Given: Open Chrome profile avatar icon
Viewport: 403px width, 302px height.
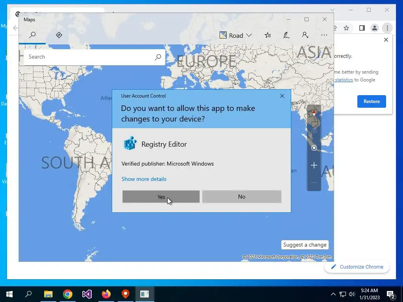Looking at the screenshot, I should [x=375, y=28].
